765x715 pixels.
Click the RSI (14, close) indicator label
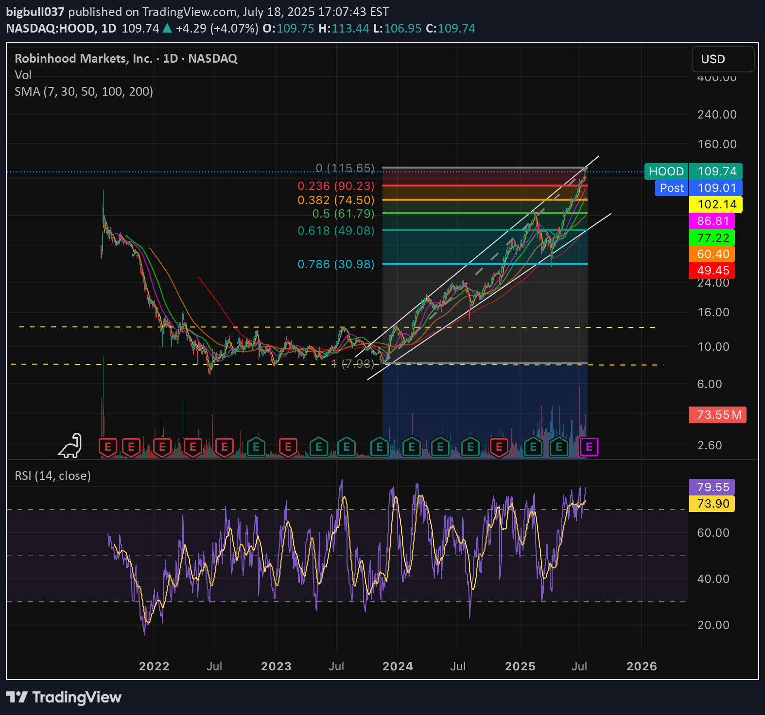pos(52,476)
